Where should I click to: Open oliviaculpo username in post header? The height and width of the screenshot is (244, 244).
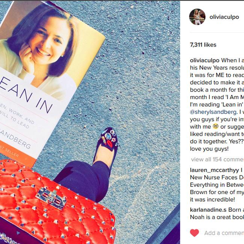click(224, 17)
